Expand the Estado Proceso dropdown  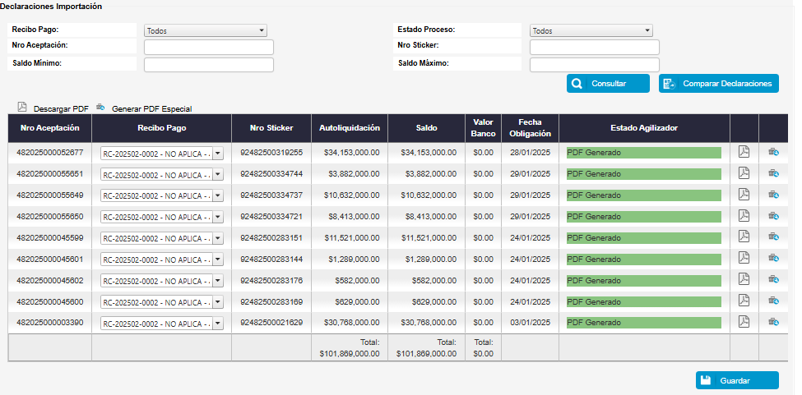pos(591,30)
